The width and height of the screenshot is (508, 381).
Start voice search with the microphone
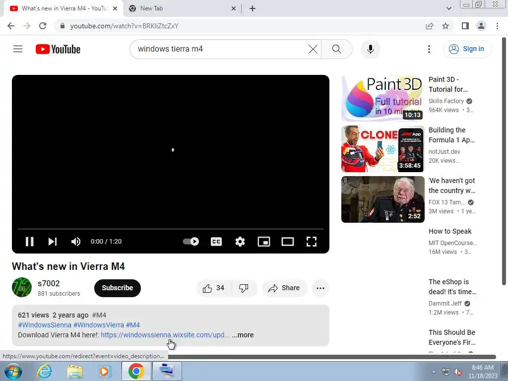coord(370,49)
